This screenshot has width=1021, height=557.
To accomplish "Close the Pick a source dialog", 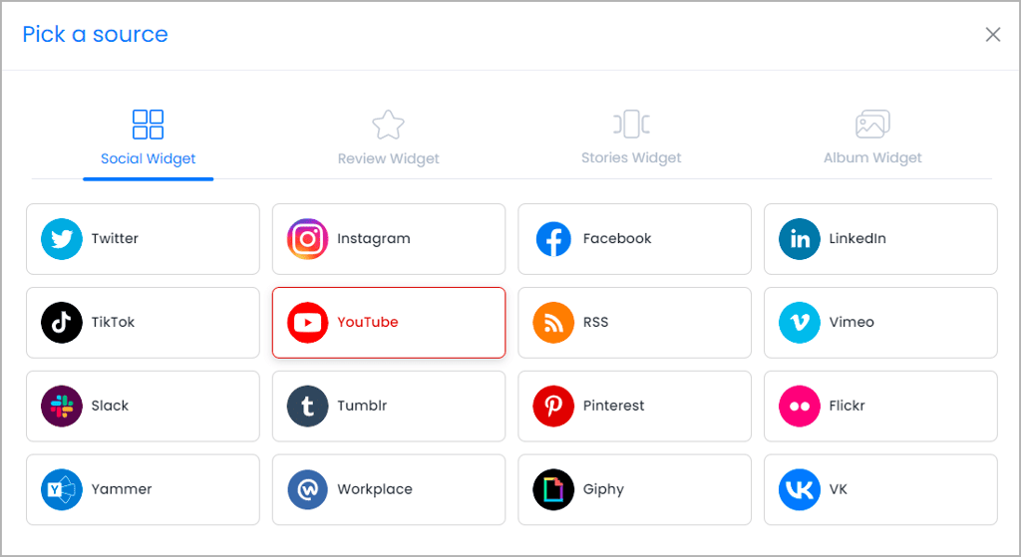I will [992, 35].
